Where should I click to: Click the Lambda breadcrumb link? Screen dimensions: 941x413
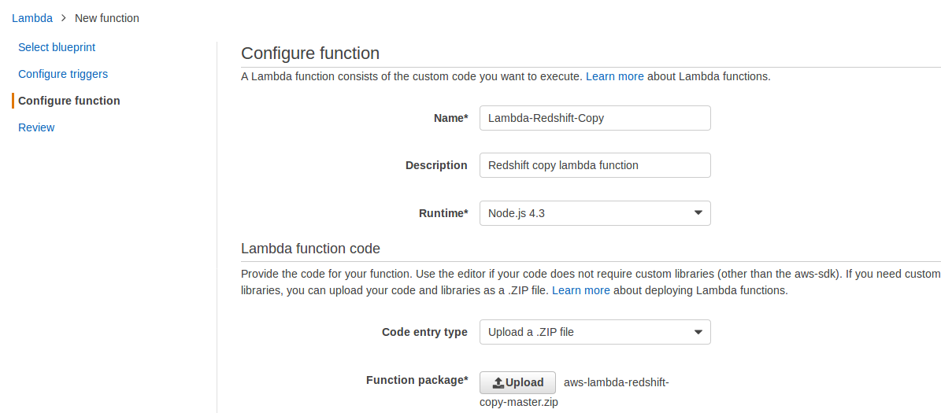32,18
